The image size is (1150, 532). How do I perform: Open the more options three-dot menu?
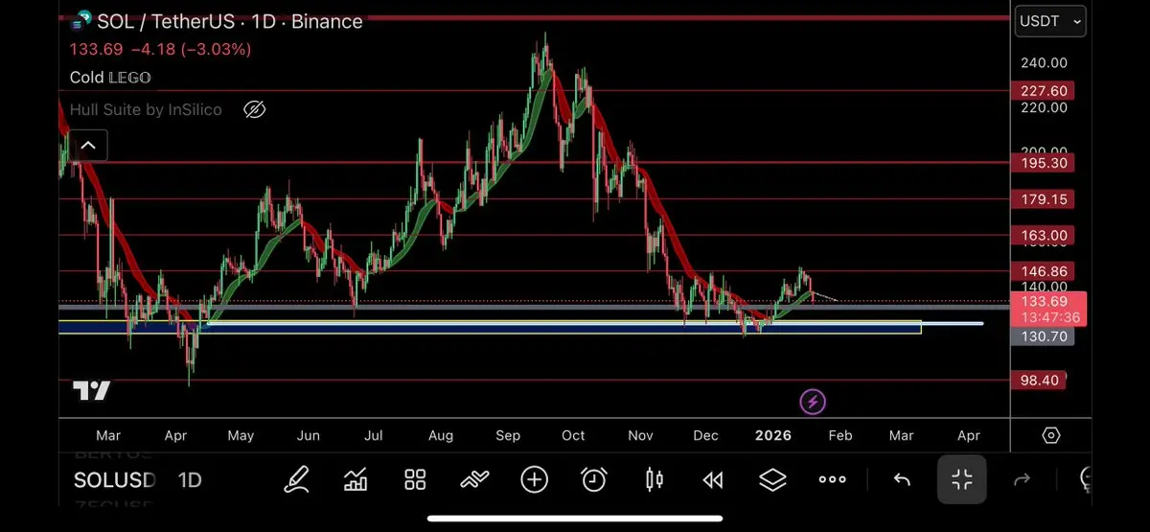click(832, 479)
